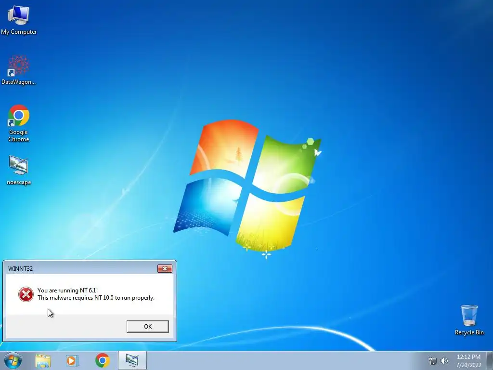Image resolution: width=493 pixels, height=370 pixels.
Task: Open the clock showing 12:12 PM
Action: pyautogui.click(x=468, y=361)
